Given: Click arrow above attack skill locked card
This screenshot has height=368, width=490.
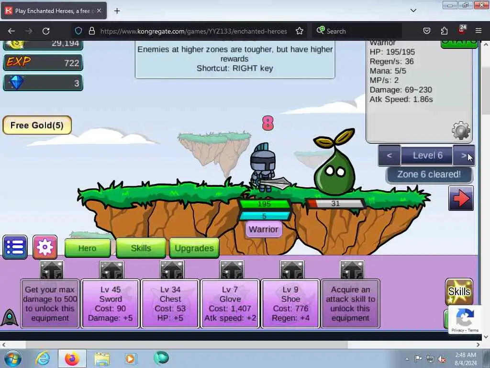Looking at the screenshot, I should 352,269.
